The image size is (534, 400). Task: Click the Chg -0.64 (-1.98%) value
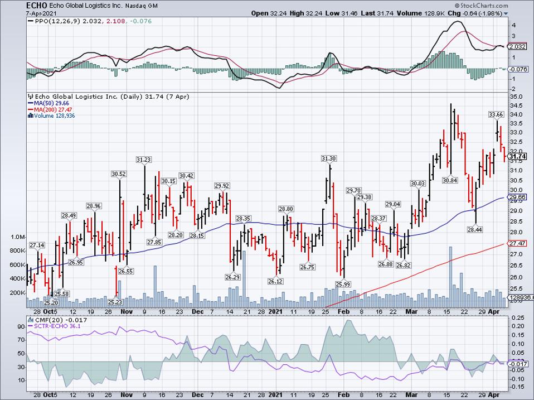[x=474, y=13]
